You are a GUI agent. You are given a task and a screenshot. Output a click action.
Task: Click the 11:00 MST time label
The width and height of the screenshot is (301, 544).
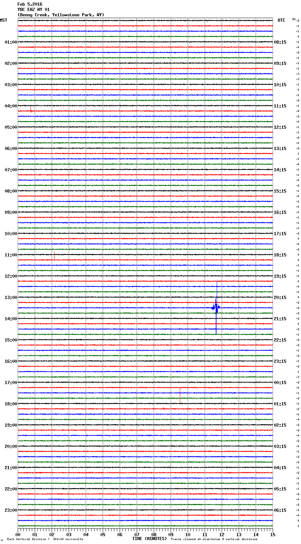(x=11, y=255)
